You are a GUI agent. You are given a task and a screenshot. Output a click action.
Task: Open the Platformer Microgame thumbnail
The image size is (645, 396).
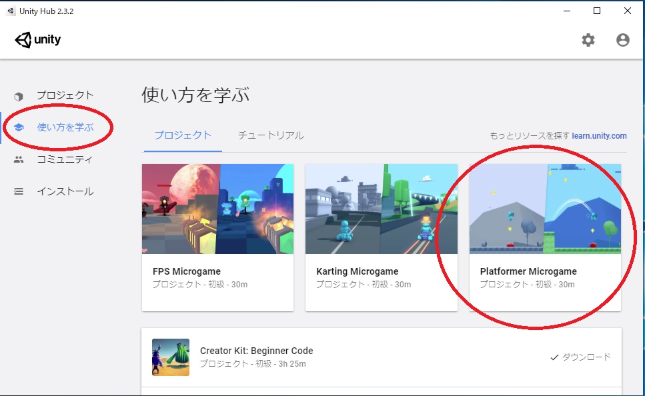[545, 209]
